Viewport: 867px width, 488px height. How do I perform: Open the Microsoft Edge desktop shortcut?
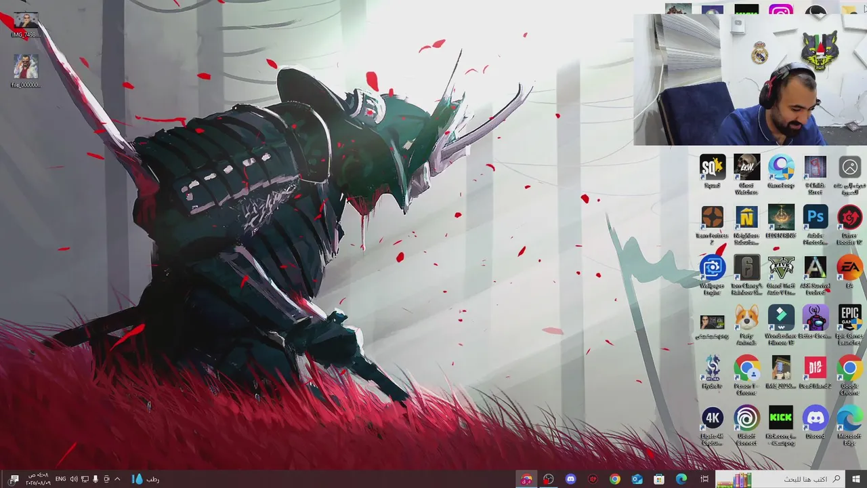[849, 426]
